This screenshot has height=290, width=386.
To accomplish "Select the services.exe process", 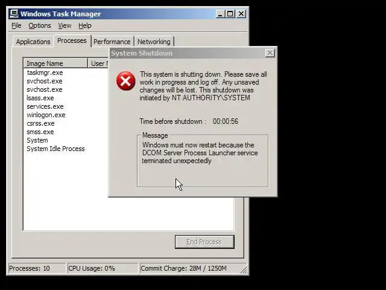I will [x=45, y=106].
